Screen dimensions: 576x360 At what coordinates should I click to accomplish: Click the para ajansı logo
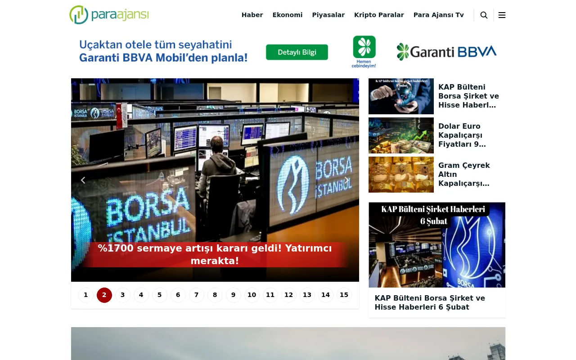(x=108, y=14)
